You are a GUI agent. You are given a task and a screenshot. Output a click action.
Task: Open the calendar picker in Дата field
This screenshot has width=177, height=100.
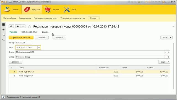click(x=39, y=47)
